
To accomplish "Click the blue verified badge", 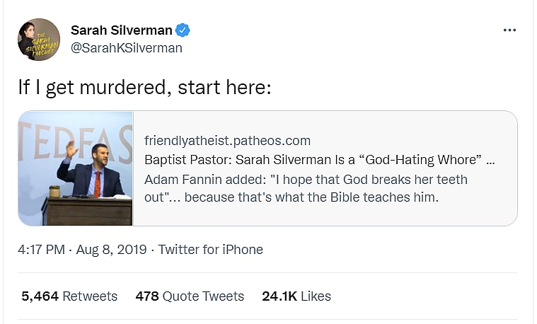I will click(183, 30).
